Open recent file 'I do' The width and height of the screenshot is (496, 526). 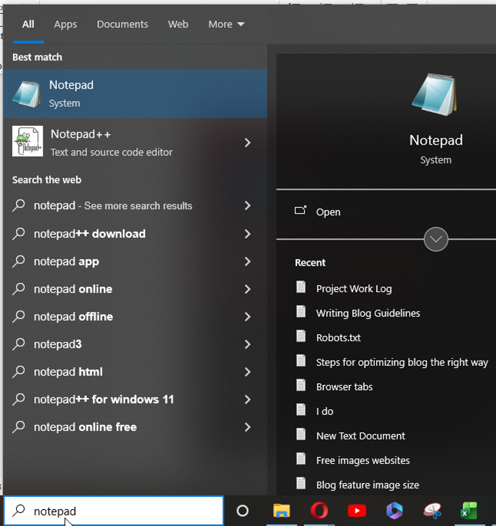325,411
